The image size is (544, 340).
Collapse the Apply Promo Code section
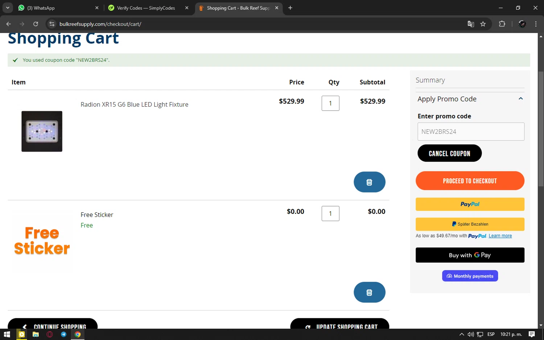pos(520,99)
